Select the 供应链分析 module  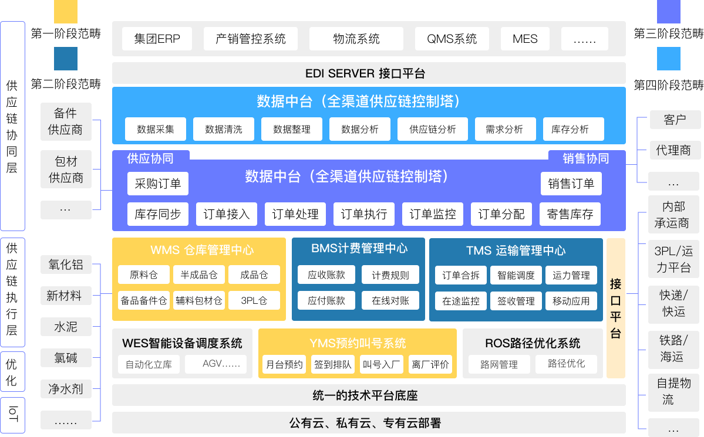[x=432, y=129]
